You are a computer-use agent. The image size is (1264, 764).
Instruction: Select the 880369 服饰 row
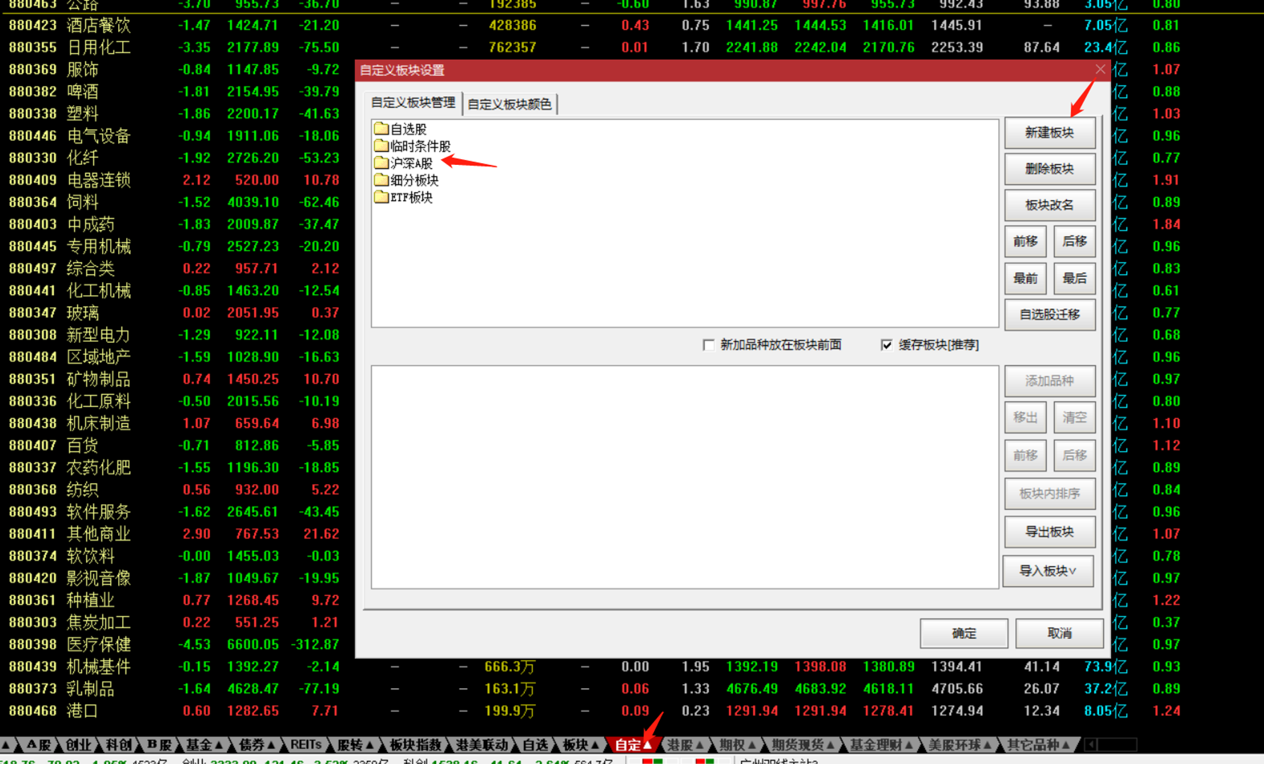pyautogui.click(x=177, y=70)
